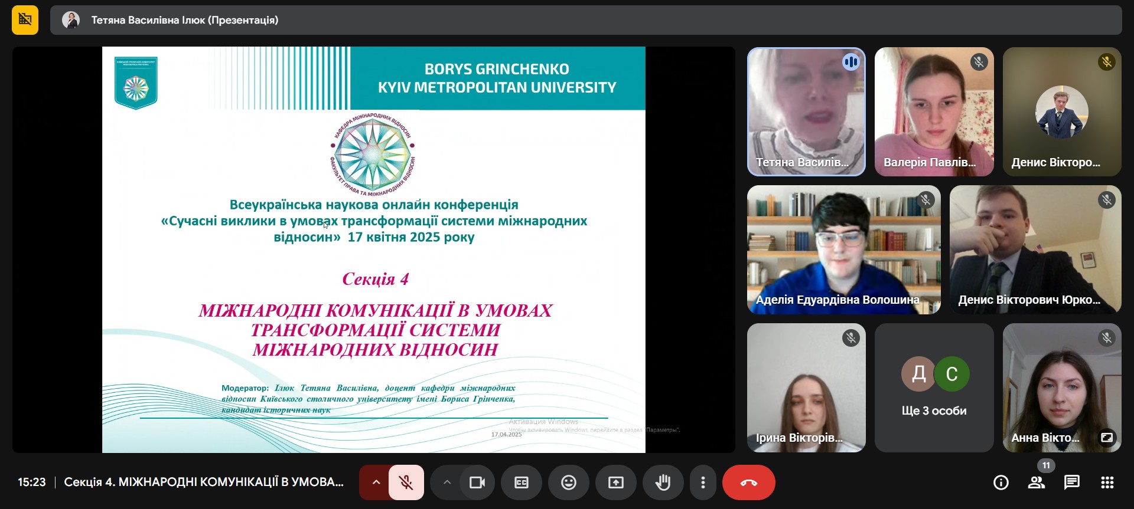Open chat with everyone panel

(x=1071, y=482)
